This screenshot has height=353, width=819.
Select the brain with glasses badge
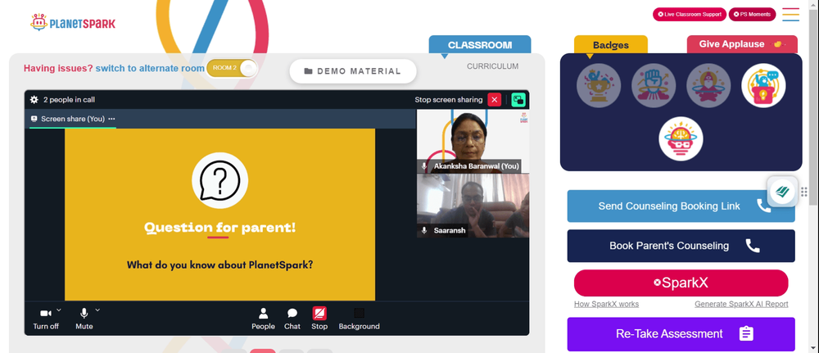681,139
